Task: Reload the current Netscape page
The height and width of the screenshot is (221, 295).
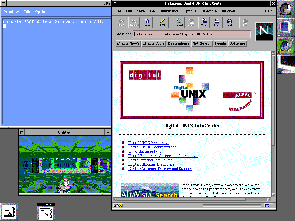Action: (179, 22)
